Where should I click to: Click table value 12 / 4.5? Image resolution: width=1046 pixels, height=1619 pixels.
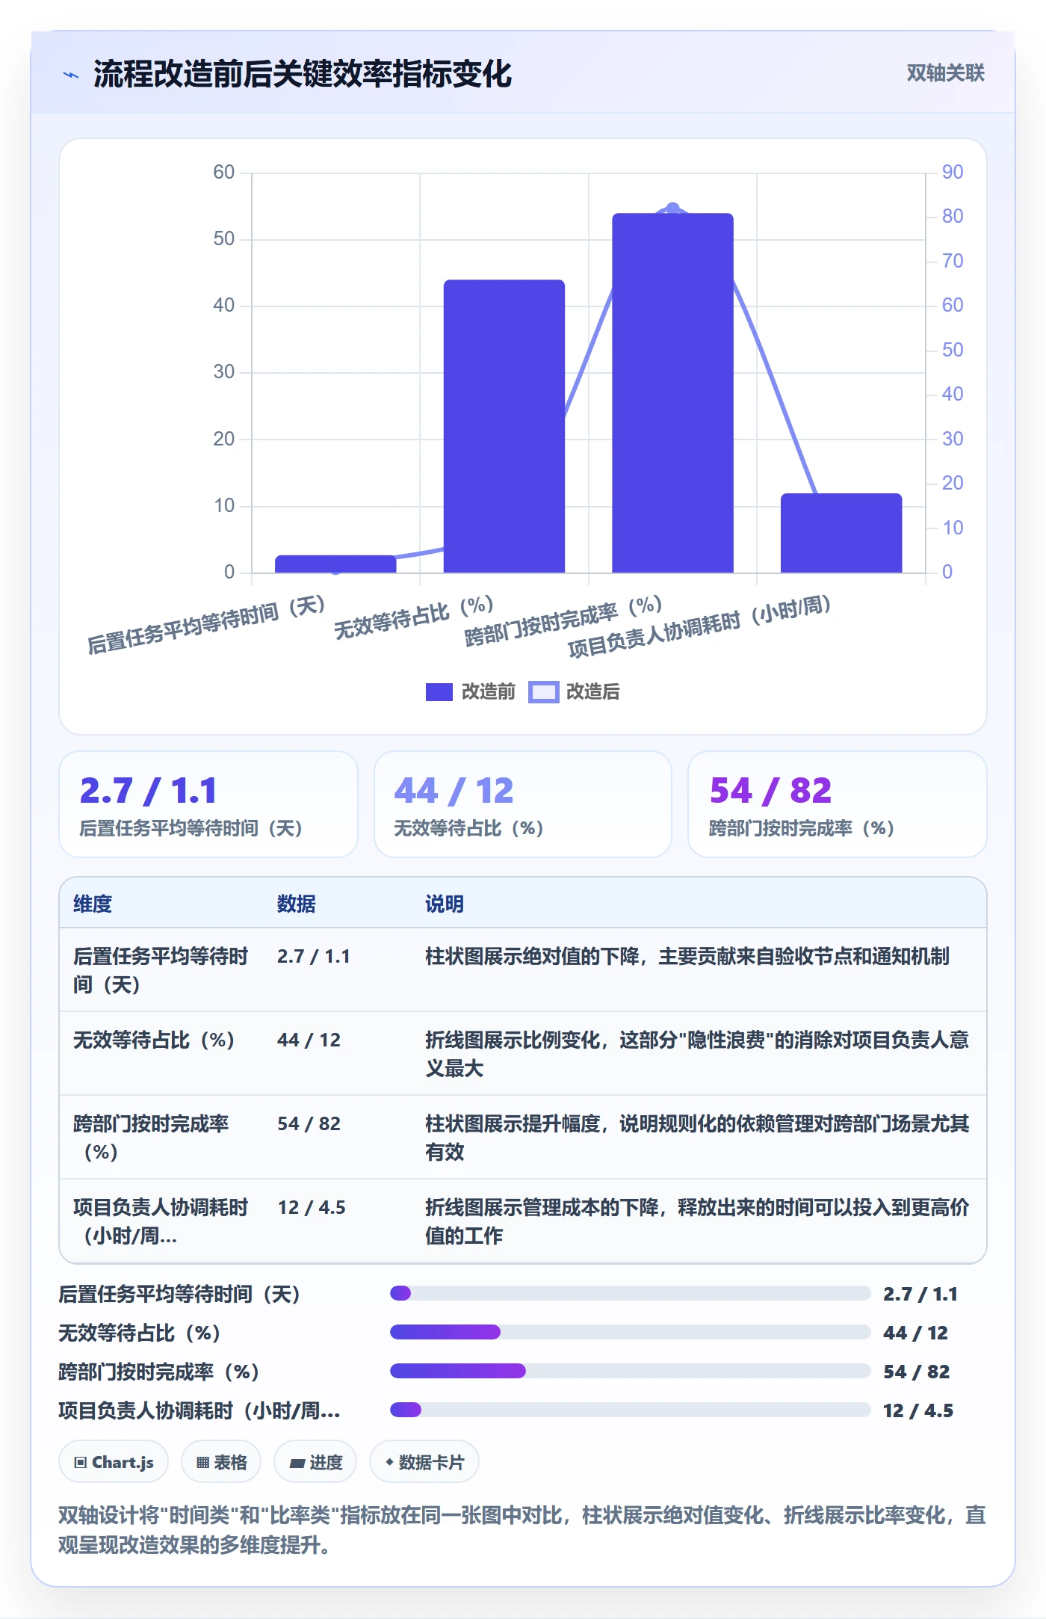pos(312,1207)
